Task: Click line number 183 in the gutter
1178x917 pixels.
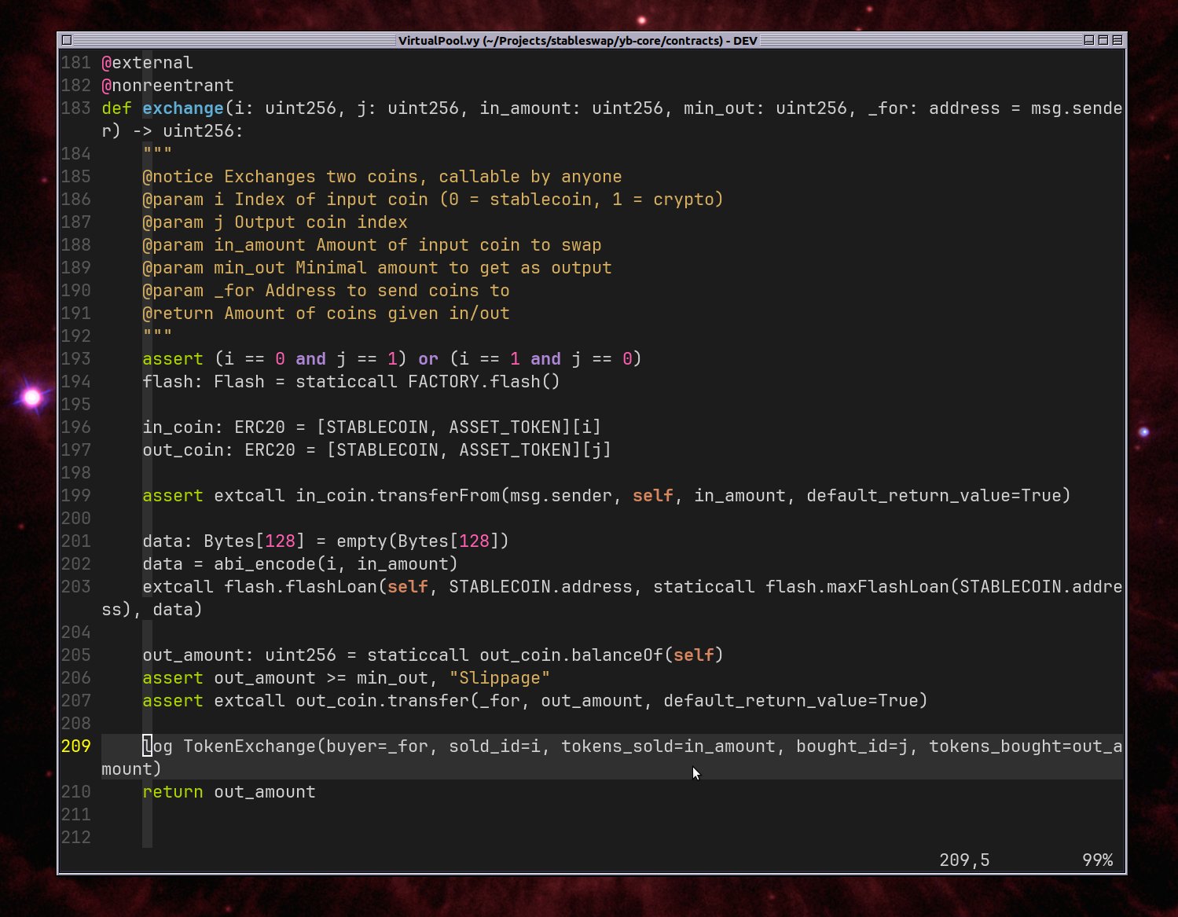Action: (x=76, y=108)
